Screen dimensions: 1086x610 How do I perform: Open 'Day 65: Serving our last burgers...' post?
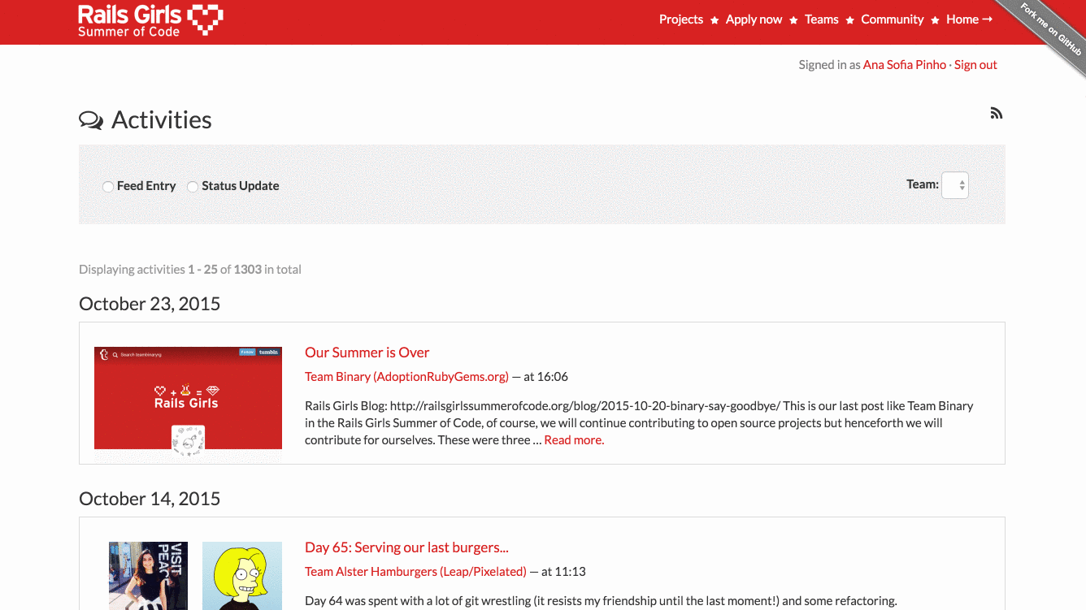point(406,547)
